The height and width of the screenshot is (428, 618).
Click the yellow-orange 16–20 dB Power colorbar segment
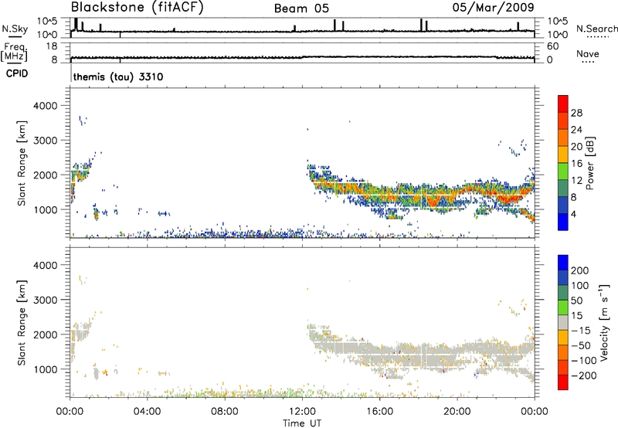563,154
